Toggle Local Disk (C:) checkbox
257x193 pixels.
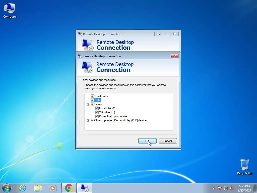coord(97,108)
